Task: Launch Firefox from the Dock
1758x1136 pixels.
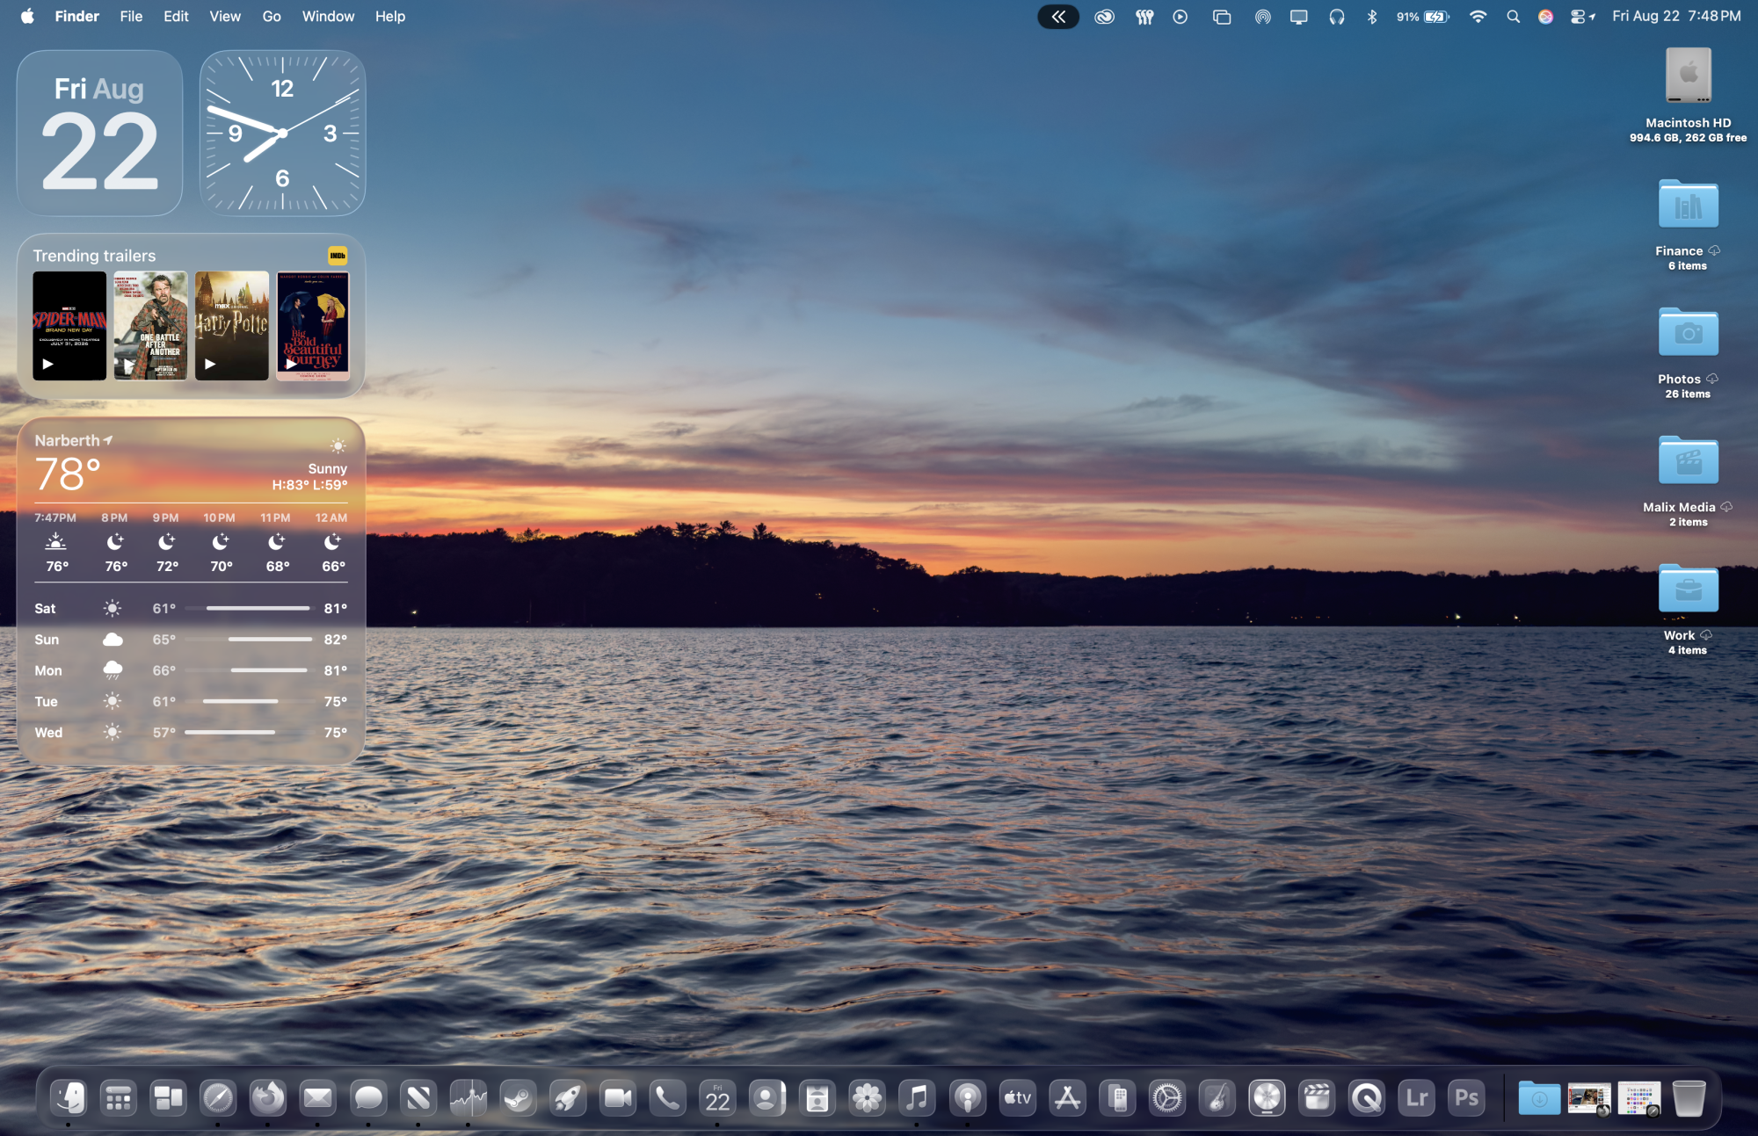Action: click(x=268, y=1097)
